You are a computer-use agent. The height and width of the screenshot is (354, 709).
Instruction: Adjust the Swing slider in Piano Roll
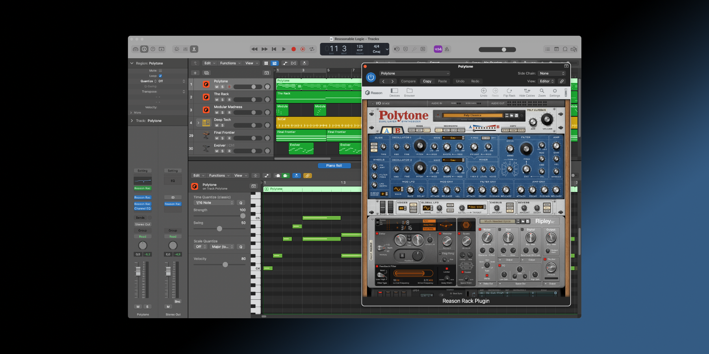[219, 229]
